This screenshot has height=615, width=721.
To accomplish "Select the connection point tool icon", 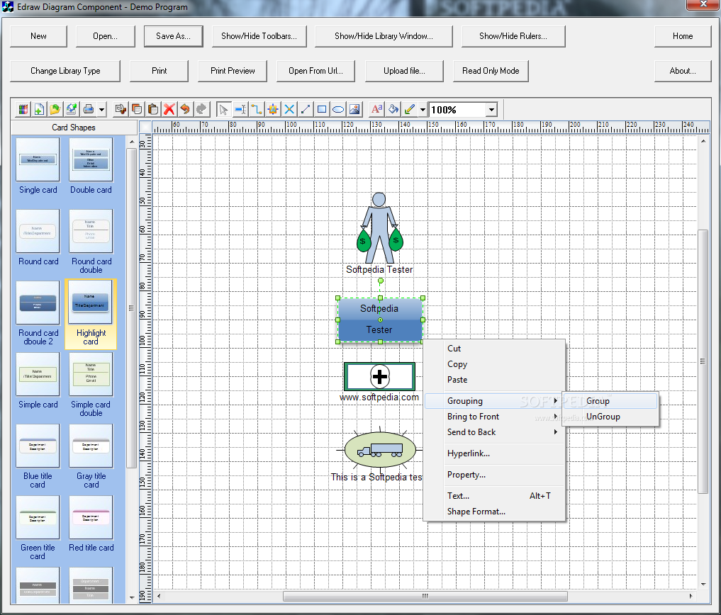I will (273, 109).
